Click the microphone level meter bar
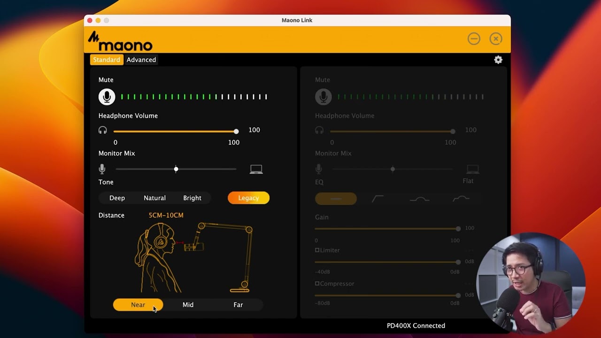Image resolution: width=601 pixels, height=338 pixels. (x=194, y=97)
